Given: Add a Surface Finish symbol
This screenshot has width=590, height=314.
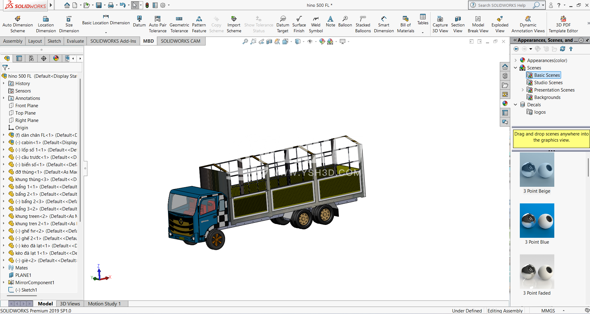Looking at the screenshot, I should pyautogui.click(x=299, y=24).
